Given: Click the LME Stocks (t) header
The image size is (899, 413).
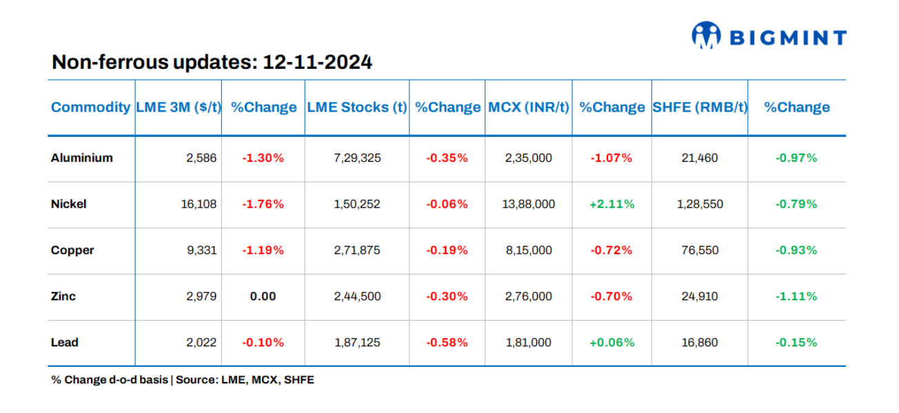Looking at the screenshot, I should click(356, 107).
